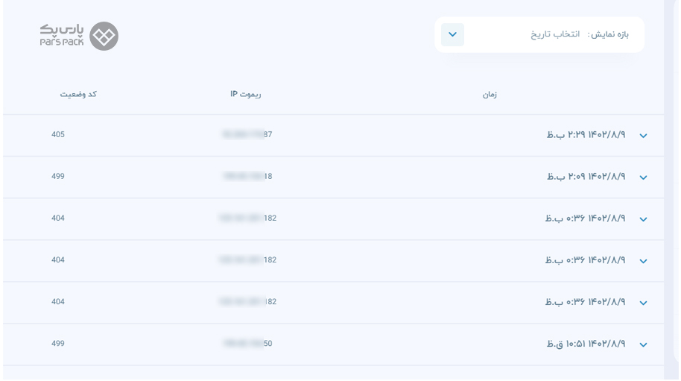Screen dimensions: 681x381
Task: Expand the first 0:36 ب.ظ log row
Action: (x=643, y=219)
